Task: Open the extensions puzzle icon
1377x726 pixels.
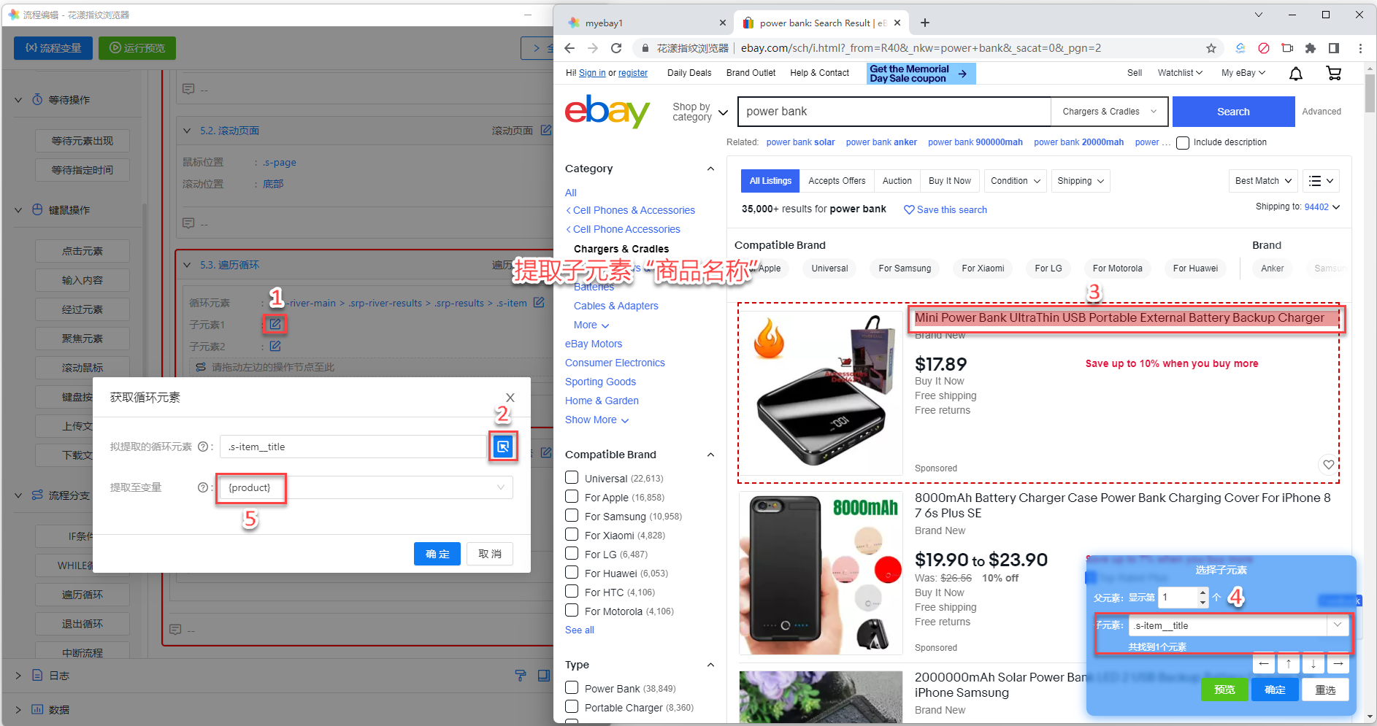Action: click(1311, 48)
